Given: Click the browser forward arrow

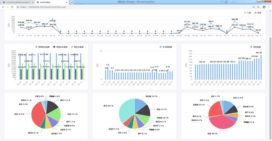Looking at the screenshot, I should pyautogui.click(x=8, y=7).
